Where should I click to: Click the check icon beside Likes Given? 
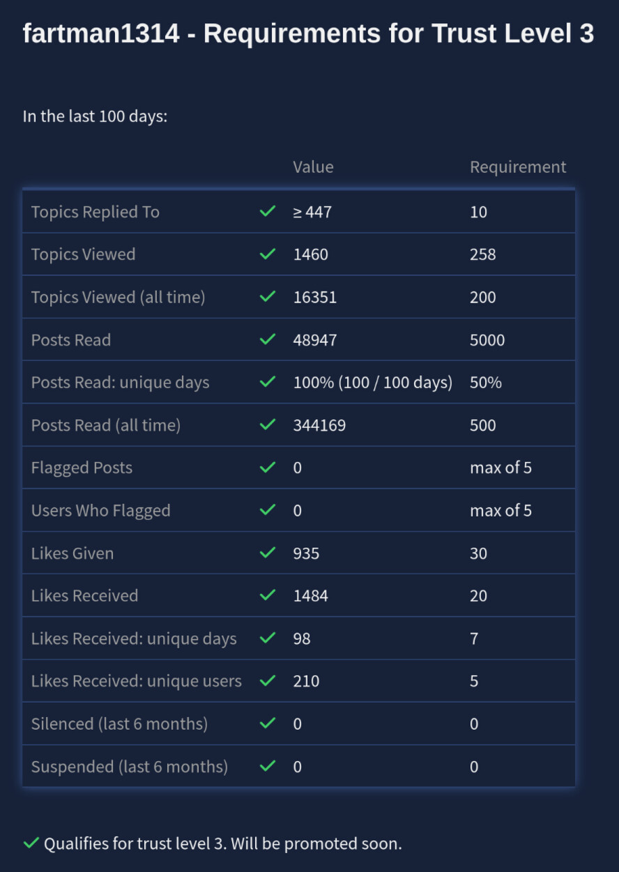tap(267, 553)
